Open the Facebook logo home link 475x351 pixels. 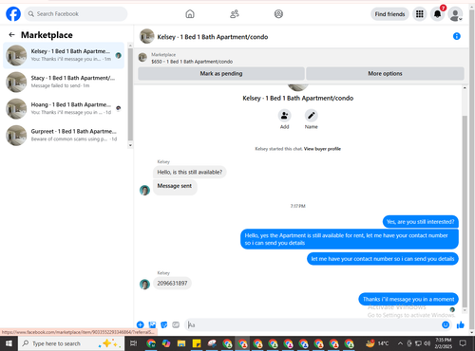click(x=13, y=14)
